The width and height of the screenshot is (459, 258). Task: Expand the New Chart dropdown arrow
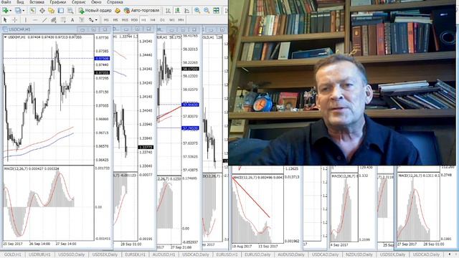coord(11,11)
